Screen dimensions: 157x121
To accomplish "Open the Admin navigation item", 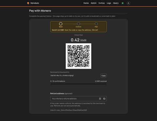I will tap(94, 3).
